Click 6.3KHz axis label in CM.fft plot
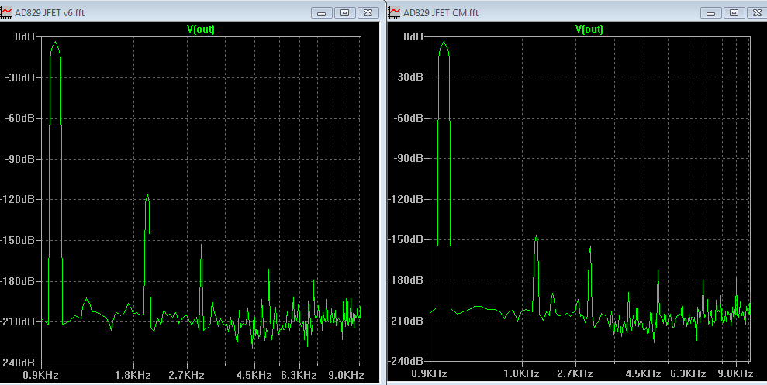This screenshot has width=767, height=385. pyautogui.click(x=688, y=373)
